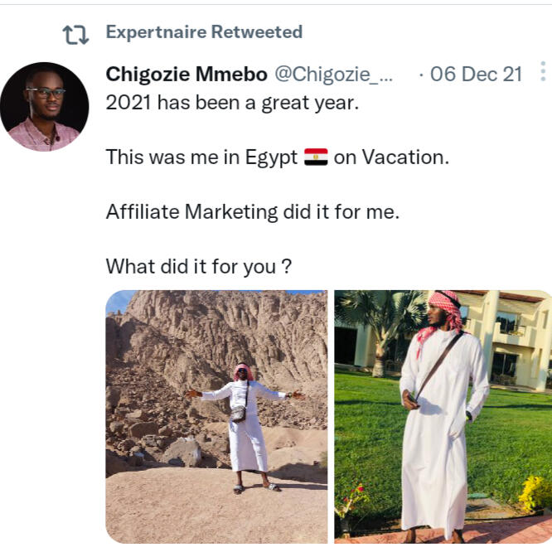Open the right photo on the green lawn
The width and height of the screenshot is (552, 557).
(443, 416)
